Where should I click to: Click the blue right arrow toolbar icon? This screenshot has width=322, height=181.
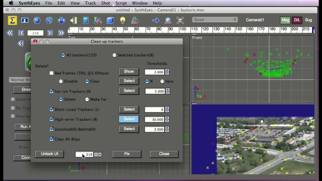pyautogui.click(x=156, y=20)
